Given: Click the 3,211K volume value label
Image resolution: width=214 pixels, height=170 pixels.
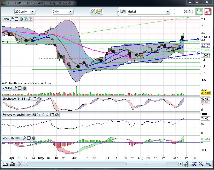Looking at the screenshot, I should 206,93.
